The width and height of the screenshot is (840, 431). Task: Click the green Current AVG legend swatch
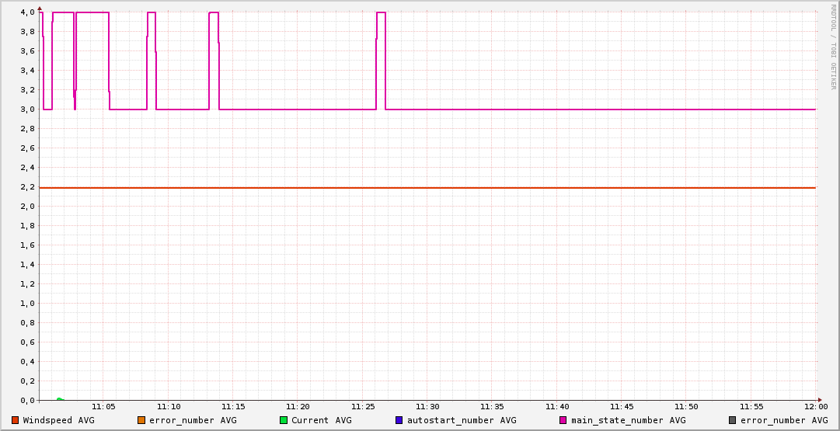(x=284, y=420)
